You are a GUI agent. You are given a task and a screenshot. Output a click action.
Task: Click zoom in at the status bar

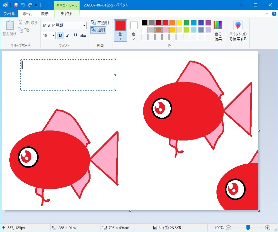tap(268, 227)
